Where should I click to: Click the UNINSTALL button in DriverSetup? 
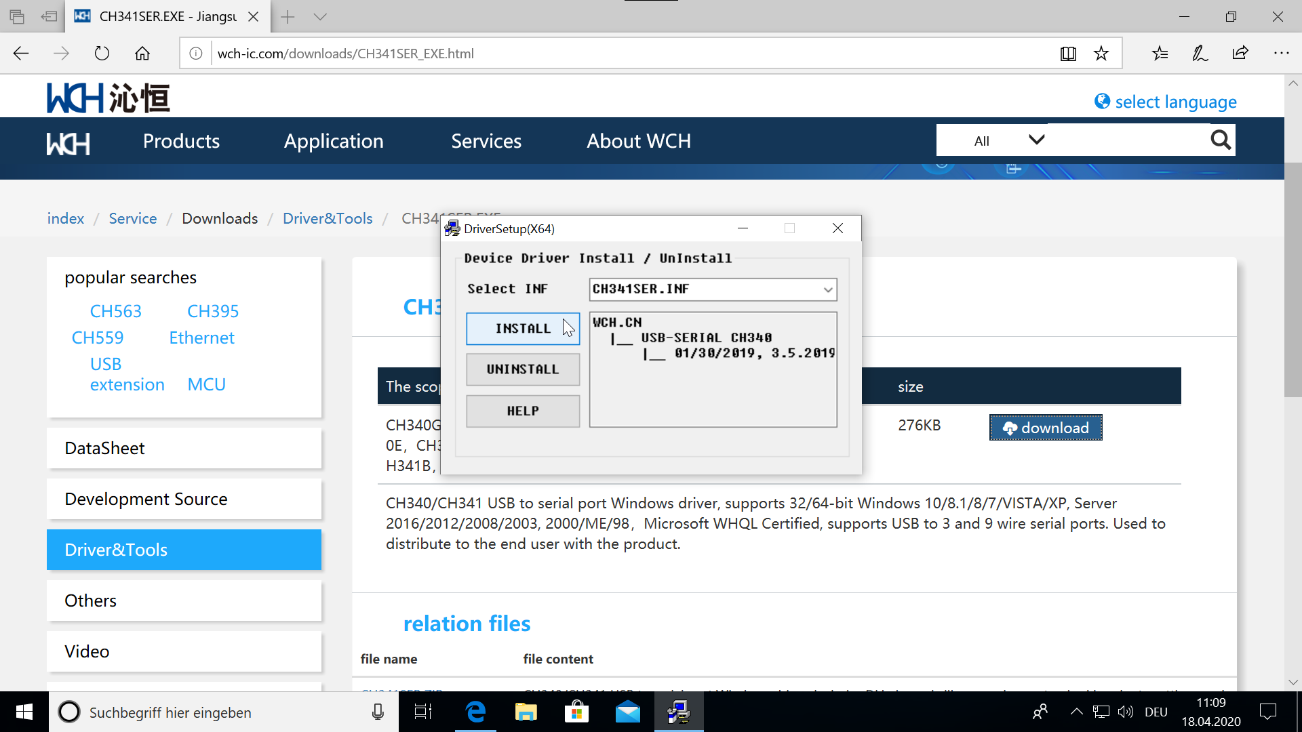(x=523, y=369)
